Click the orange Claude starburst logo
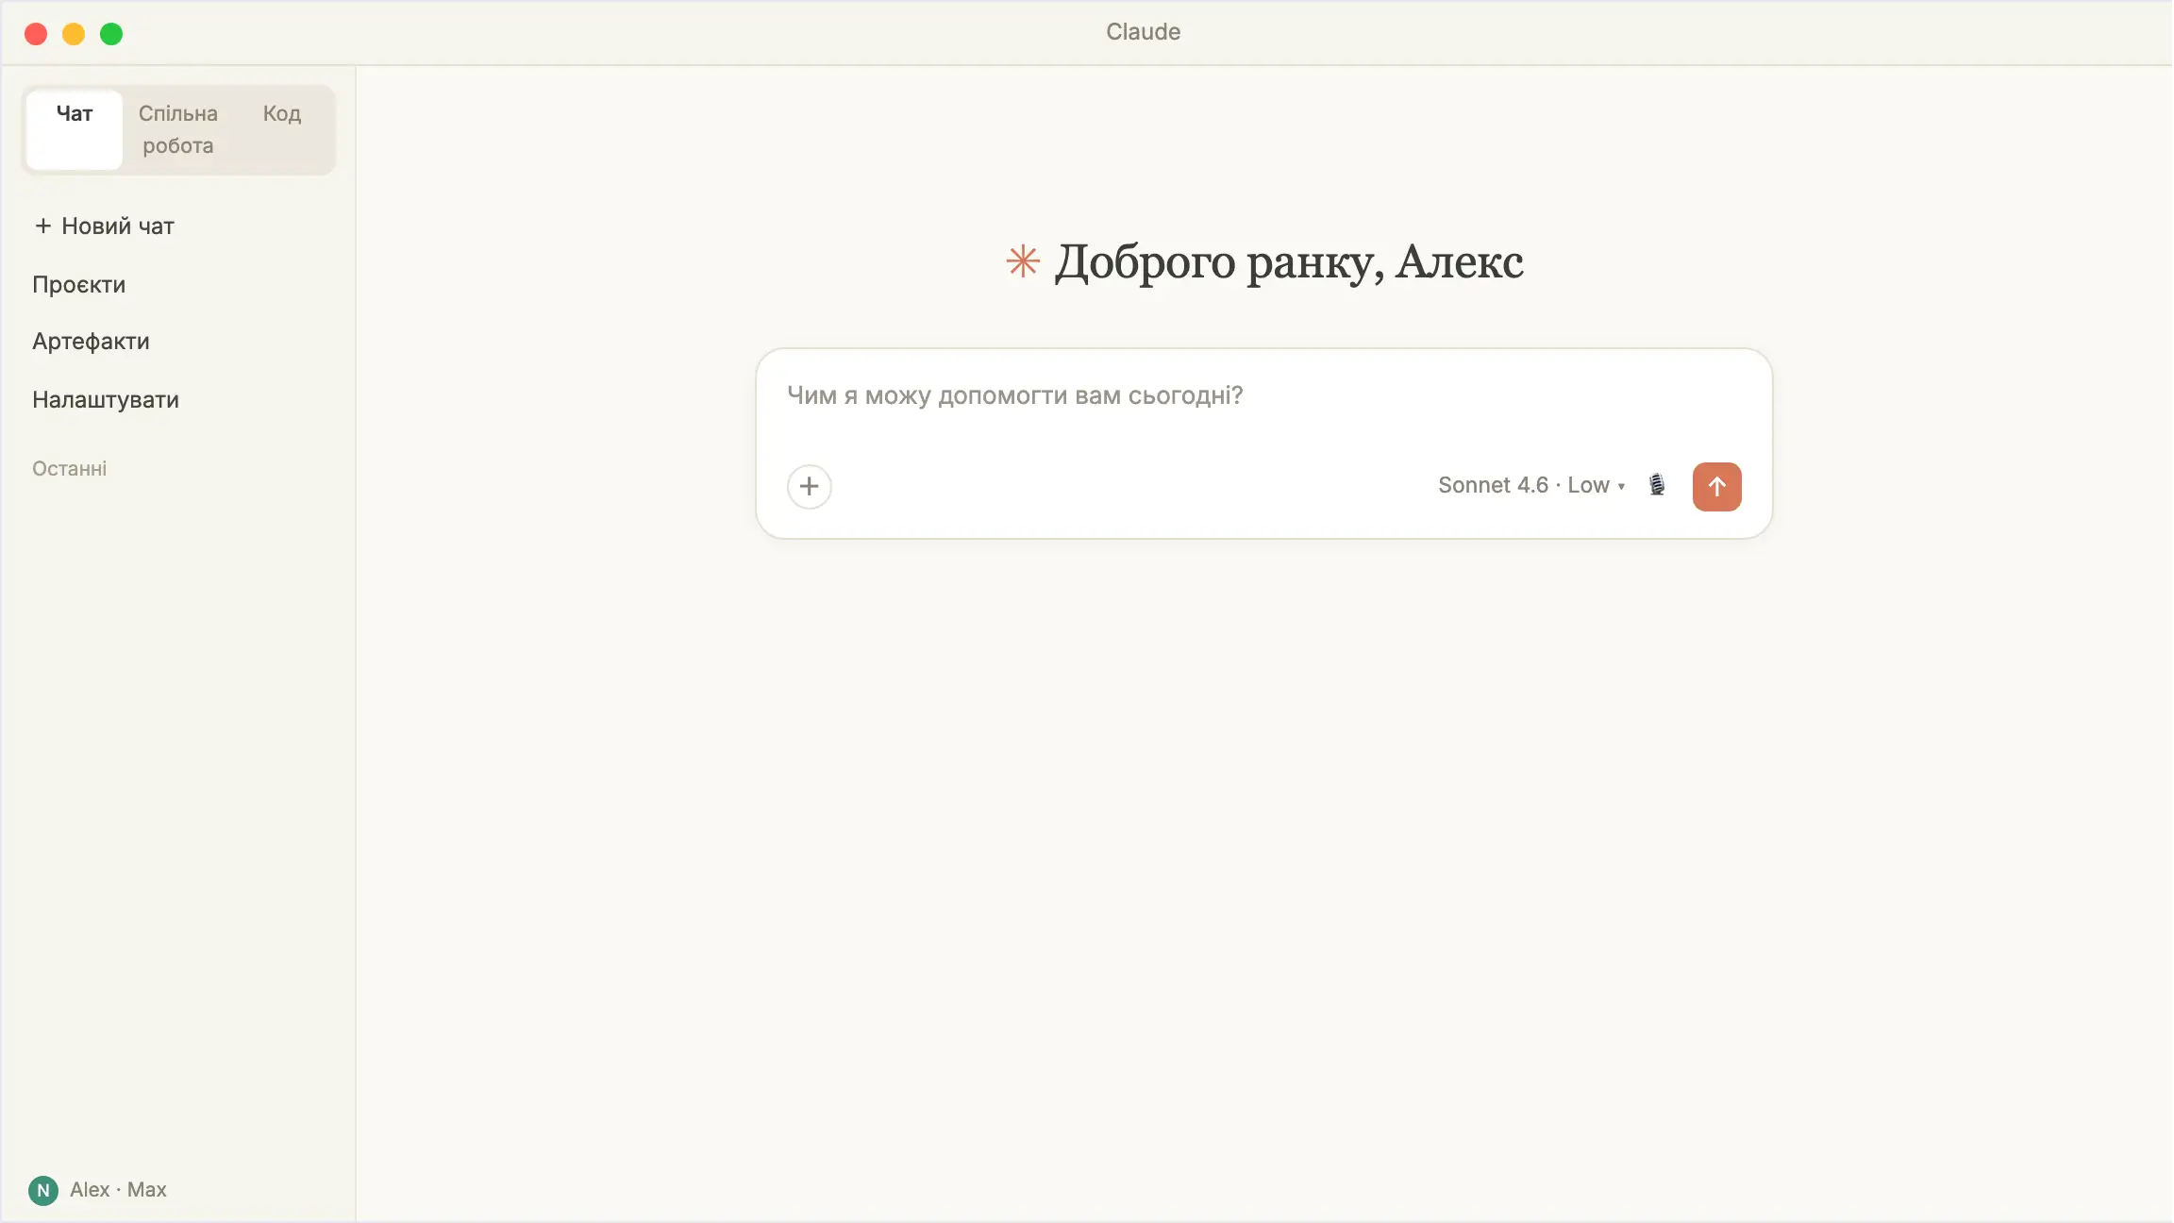Viewport: 2174px width, 1223px height. click(1023, 261)
